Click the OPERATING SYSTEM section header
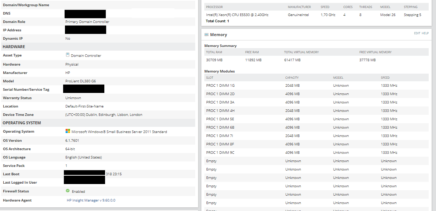This screenshot has height=211, width=436. [x=22, y=123]
